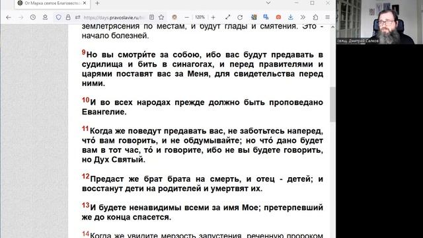Open the downloads panel
Viewport: 423px width, 238px height.
point(291,17)
